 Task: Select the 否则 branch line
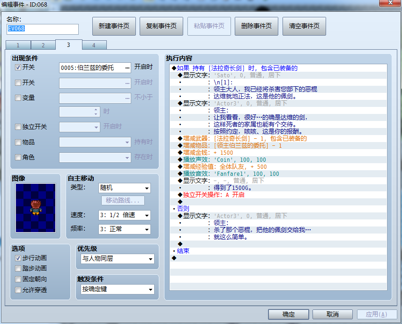278,209
